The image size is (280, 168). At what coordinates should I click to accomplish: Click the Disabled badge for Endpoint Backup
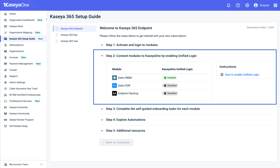click(x=170, y=93)
